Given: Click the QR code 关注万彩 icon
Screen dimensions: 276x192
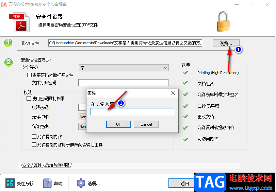Looking at the screenshot, I should click(x=10, y=183).
